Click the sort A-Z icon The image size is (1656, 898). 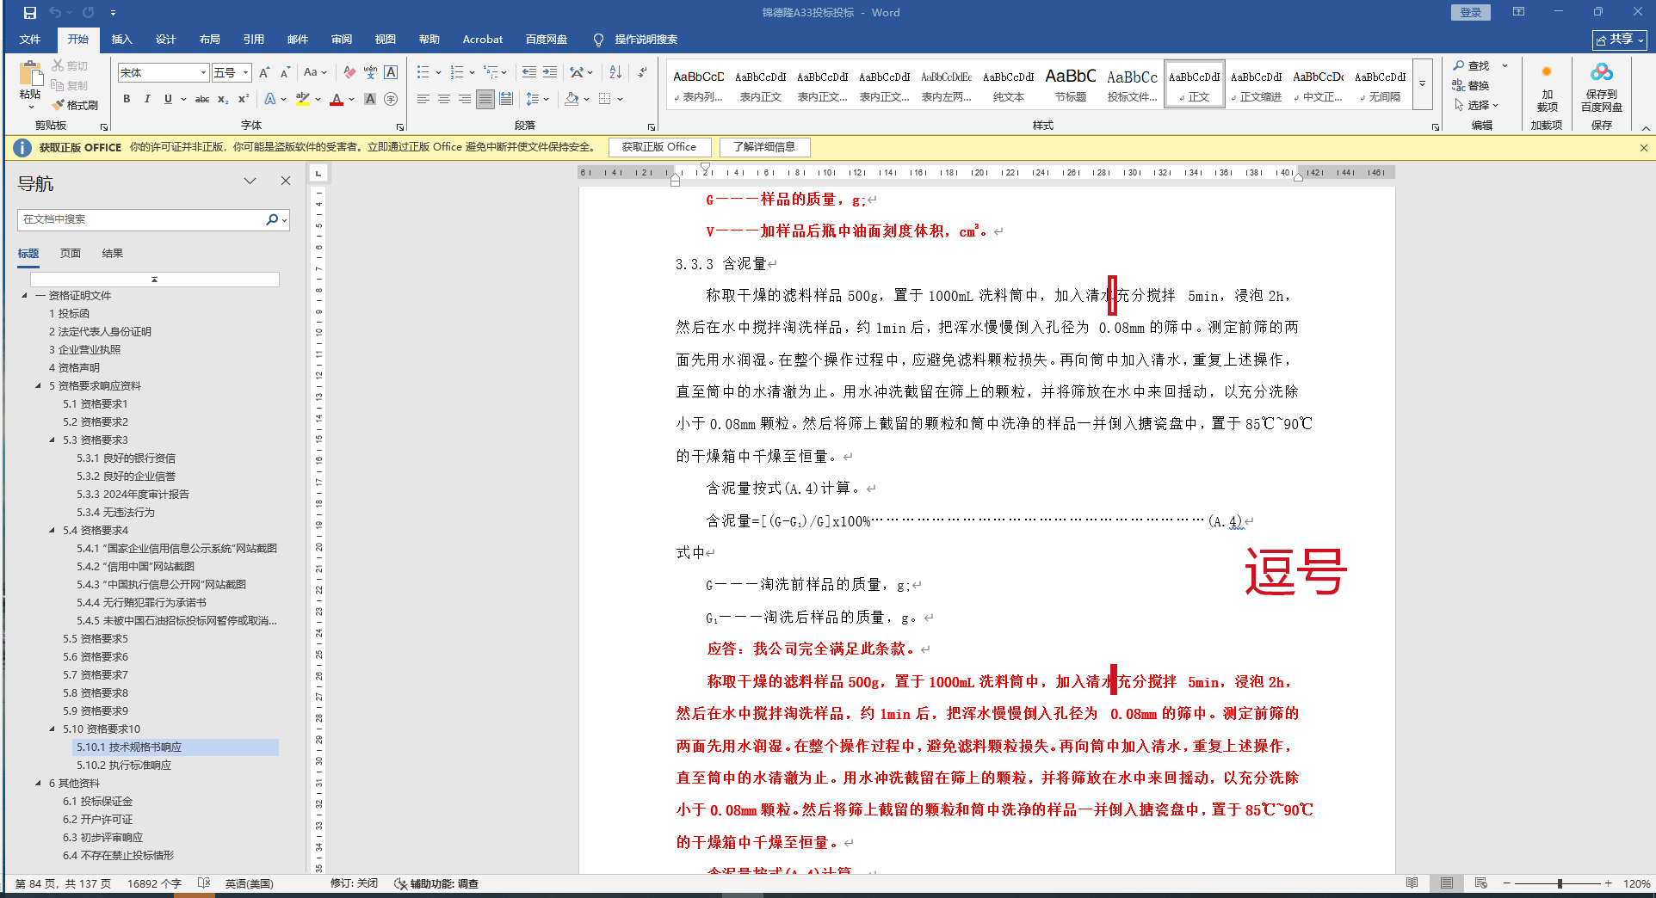(x=615, y=72)
